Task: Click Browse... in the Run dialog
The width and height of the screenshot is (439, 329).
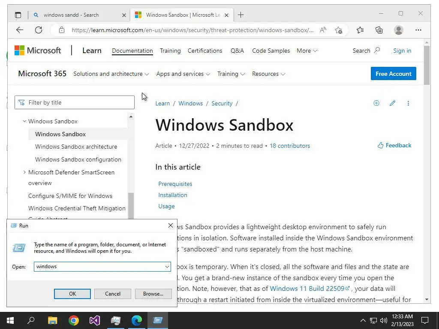Action: point(153,294)
